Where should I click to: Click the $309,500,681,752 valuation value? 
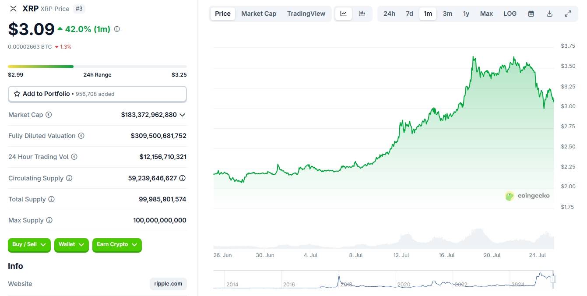point(158,136)
